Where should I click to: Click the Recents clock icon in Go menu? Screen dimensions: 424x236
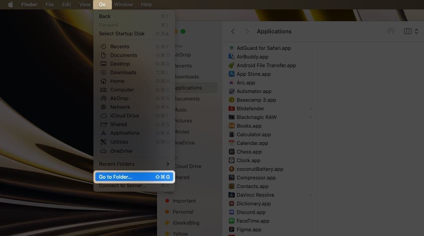pos(103,46)
